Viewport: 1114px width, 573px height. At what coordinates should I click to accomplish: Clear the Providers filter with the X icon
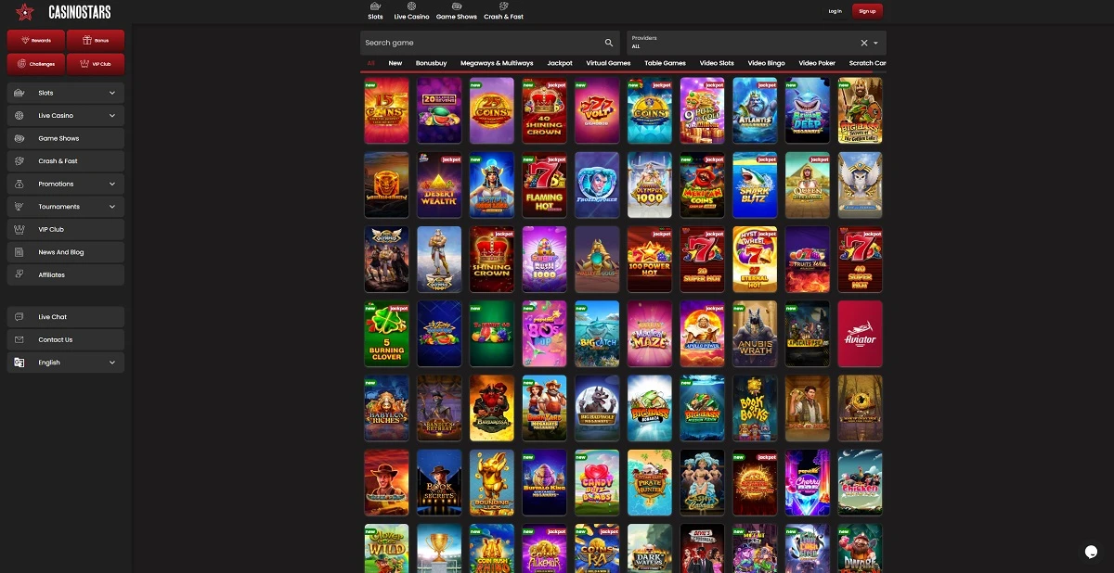[x=863, y=43]
